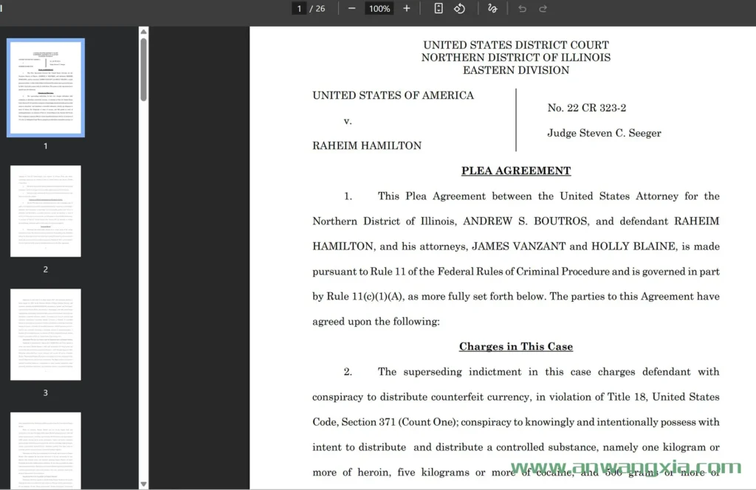Select the page 3 thumbnail
This screenshot has width=756, height=490.
[x=46, y=334]
